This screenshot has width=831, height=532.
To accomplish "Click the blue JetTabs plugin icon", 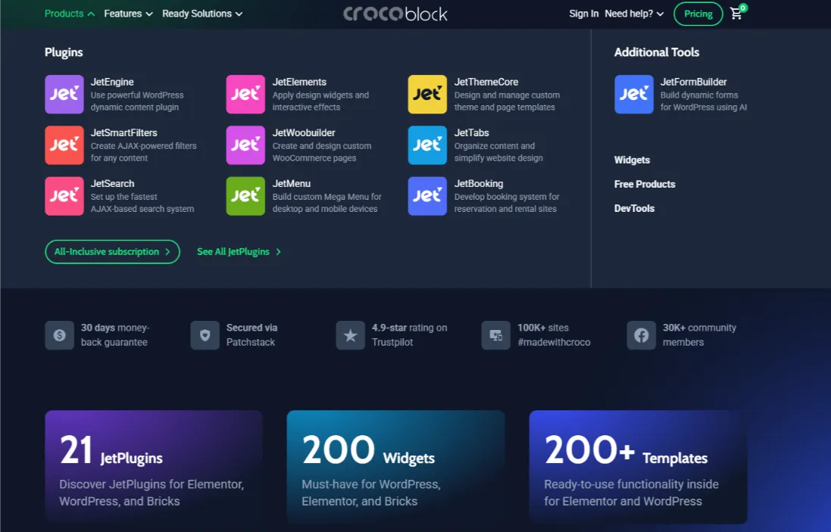I will click(x=427, y=145).
